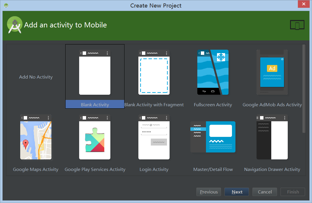This screenshot has height=203, width=312.
Task: Choose the Google Maps Activity thumbnail
Action: pos(36,137)
